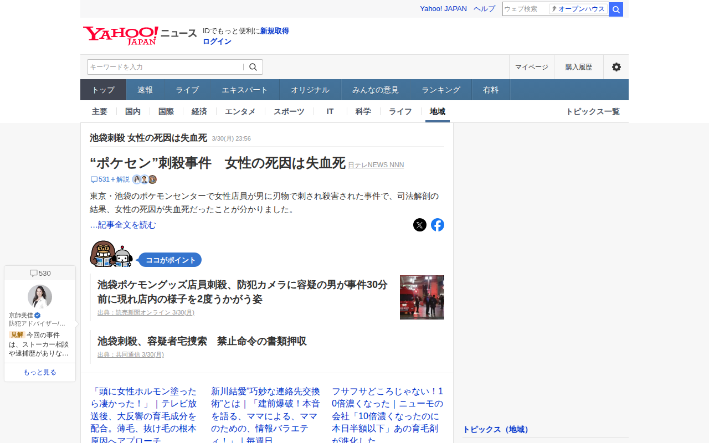
Task: Click the blue web search magnifier button
Action: click(616, 9)
